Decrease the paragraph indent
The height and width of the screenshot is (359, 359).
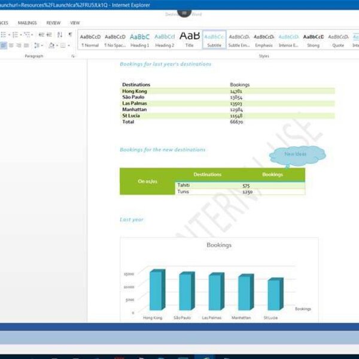click(x=41, y=35)
